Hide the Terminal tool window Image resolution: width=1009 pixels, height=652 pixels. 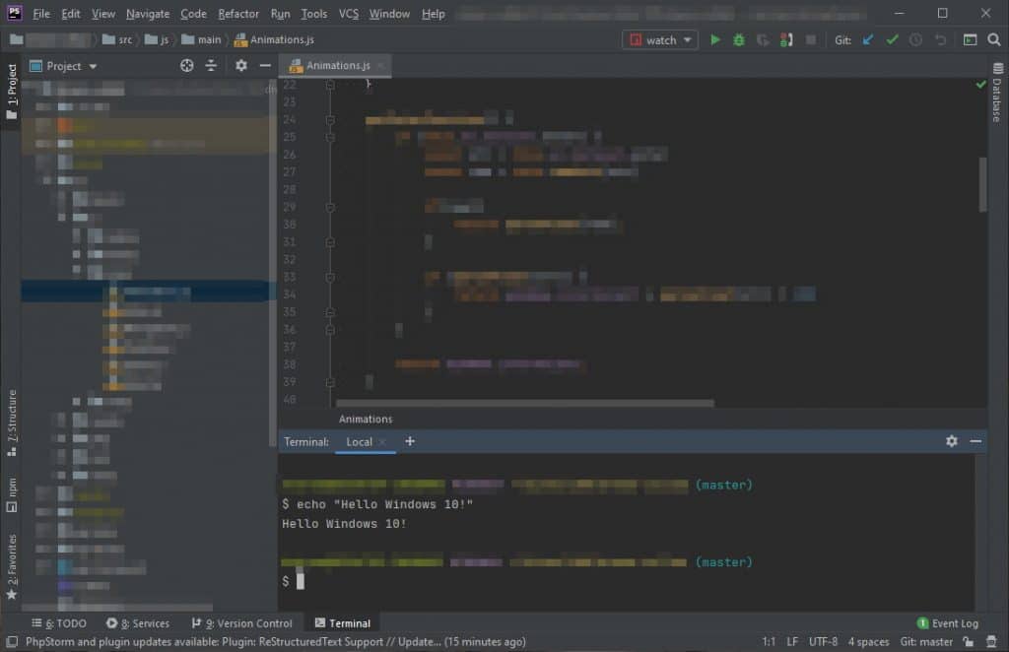[975, 441]
